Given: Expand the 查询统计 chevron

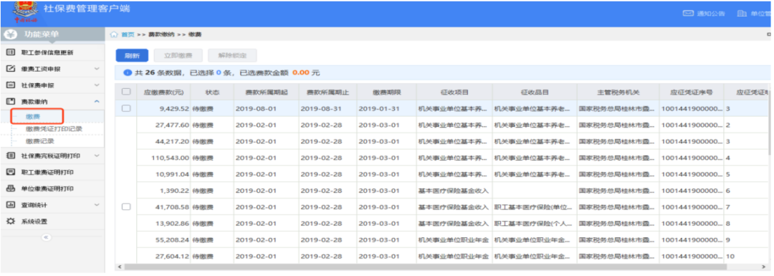Looking at the screenshot, I should click(x=97, y=205).
